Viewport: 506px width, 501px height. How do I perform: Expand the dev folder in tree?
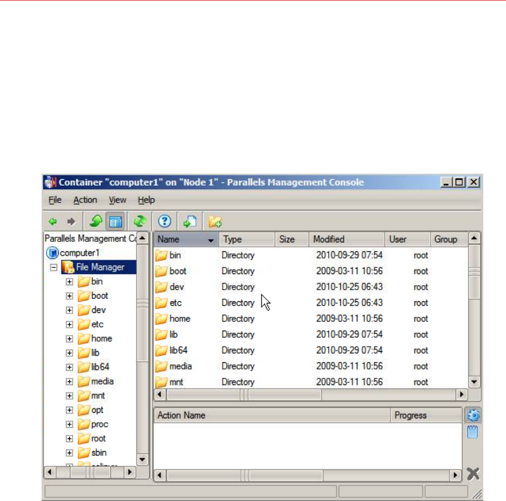(x=69, y=310)
